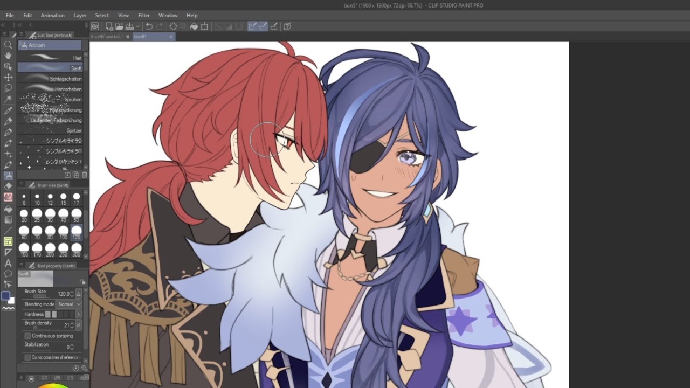The image size is (690, 388).
Task: Select the Auto select magic wand tool
Action: pos(8,99)
